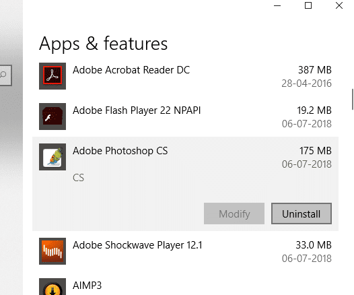Click the Apps & features heading
This screenshot has width=354, height=295.
pyautogui.click(x=104, y=44)
